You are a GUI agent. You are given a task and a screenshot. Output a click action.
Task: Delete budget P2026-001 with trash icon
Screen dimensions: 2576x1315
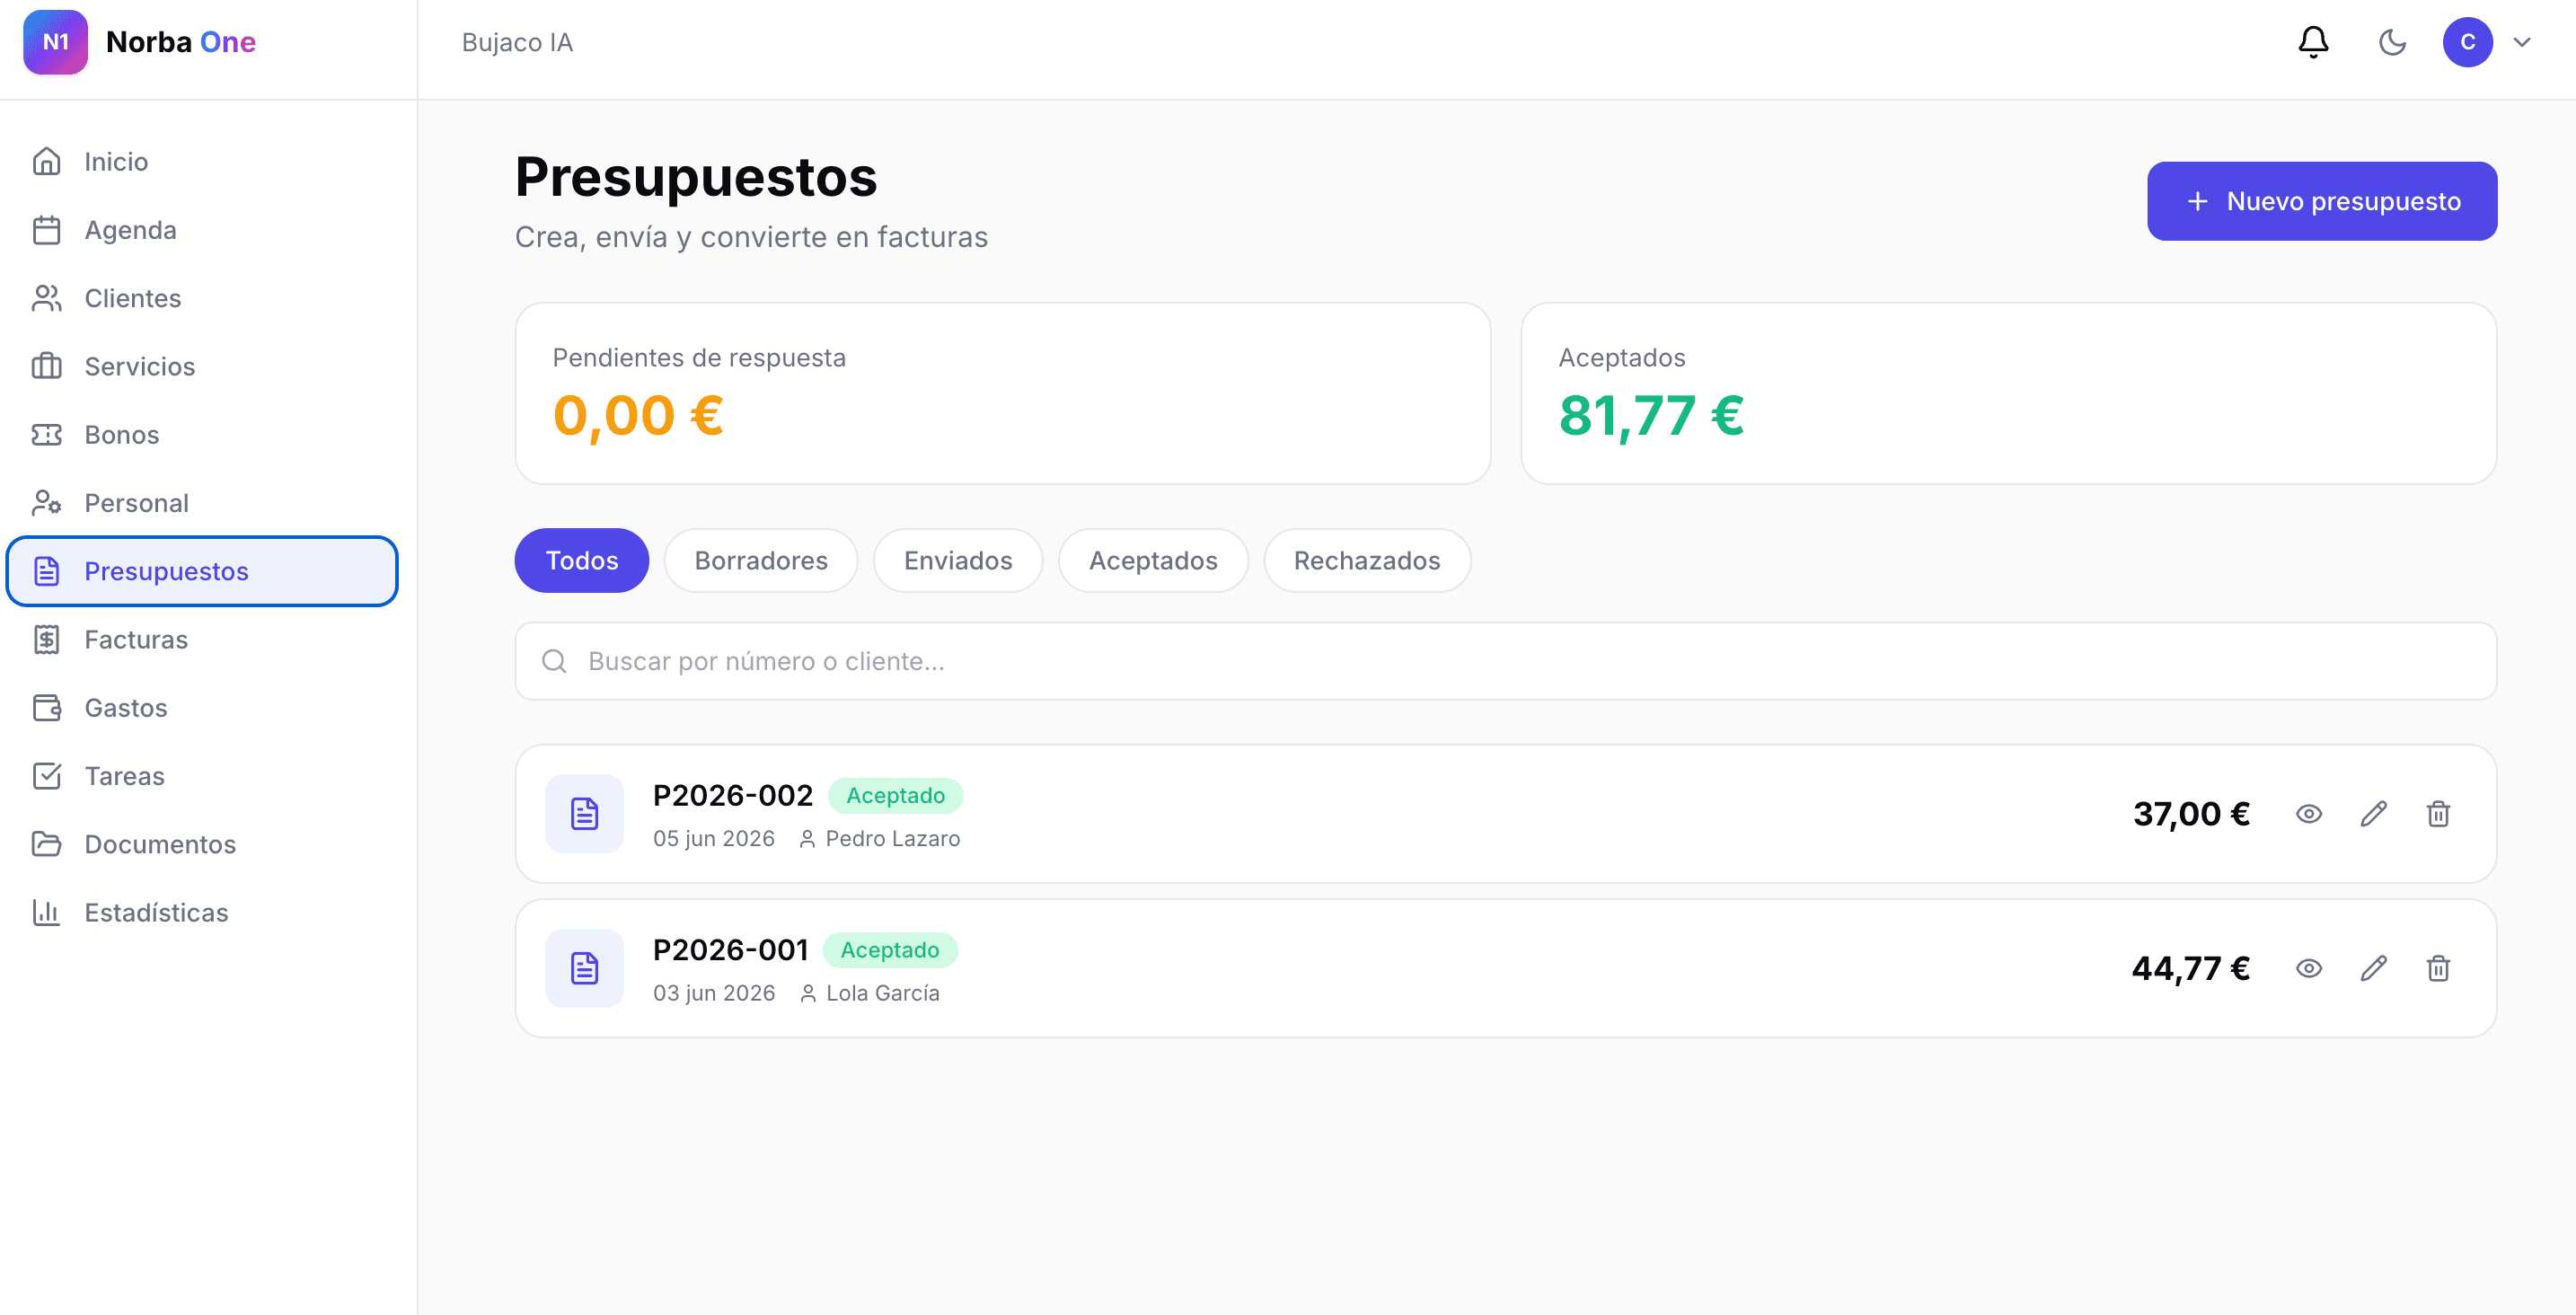[2438, 968]
